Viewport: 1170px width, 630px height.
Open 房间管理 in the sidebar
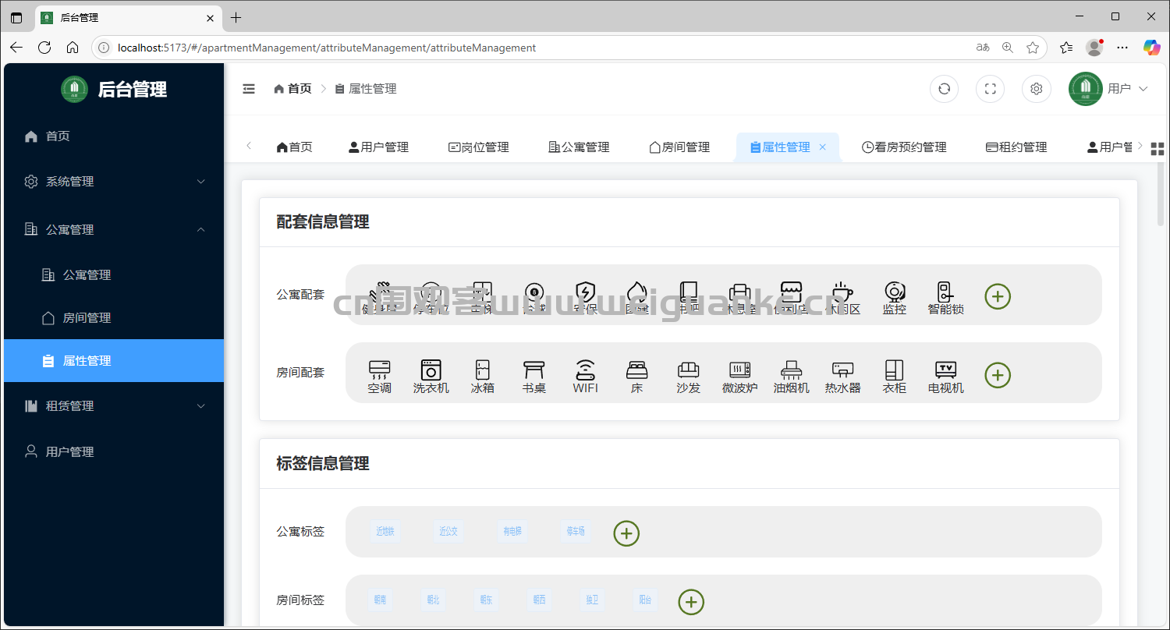(114, 318)
